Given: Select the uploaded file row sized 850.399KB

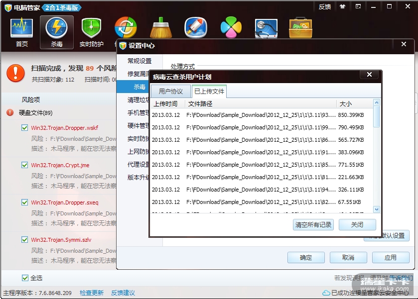Looking at the screenshot, I should point(262,115).
